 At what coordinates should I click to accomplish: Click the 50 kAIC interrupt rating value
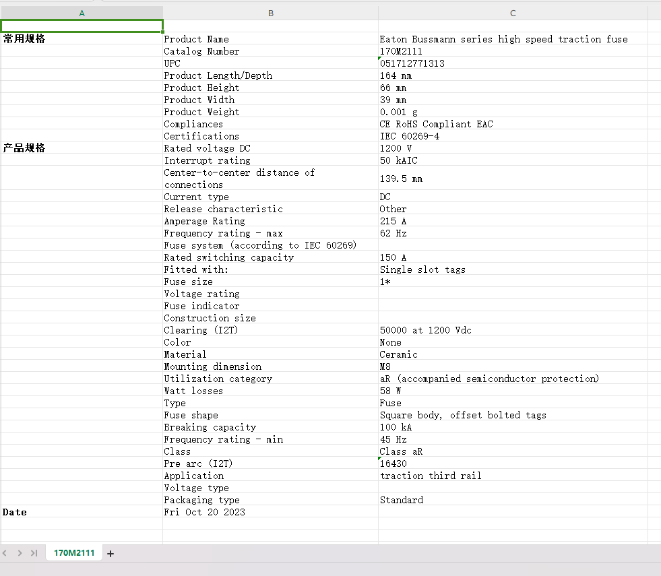[513, 160]
